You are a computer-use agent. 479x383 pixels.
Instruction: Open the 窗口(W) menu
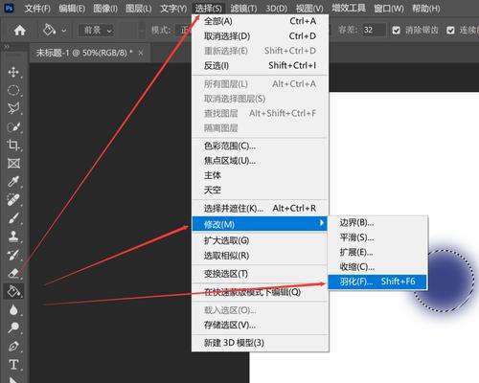coord(389,9)
